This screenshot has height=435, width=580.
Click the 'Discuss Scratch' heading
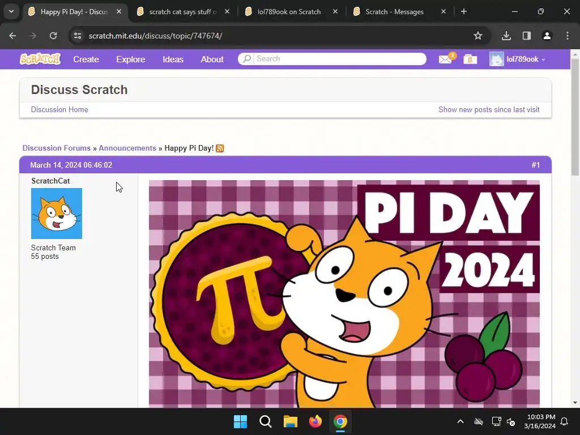tap(79, 90)
